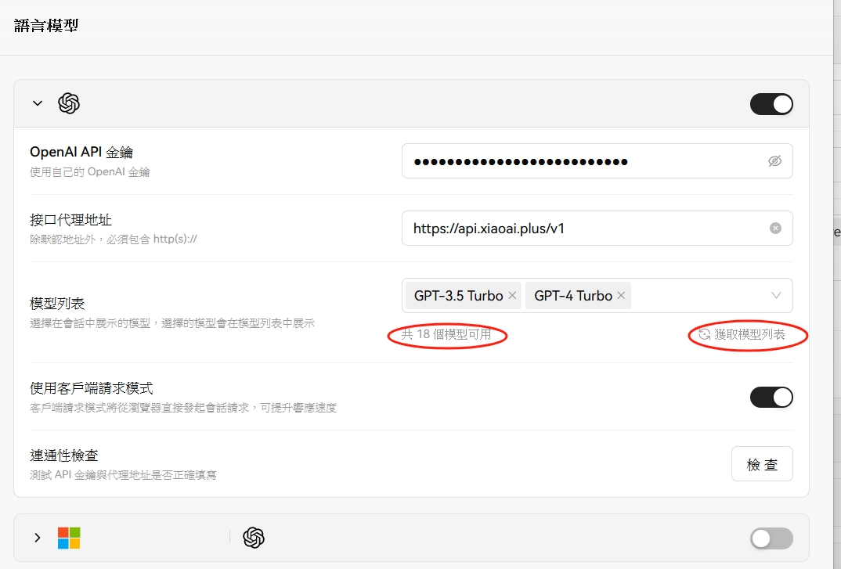Open the model list dropdown arrow
841x569 pixels.
776,296
